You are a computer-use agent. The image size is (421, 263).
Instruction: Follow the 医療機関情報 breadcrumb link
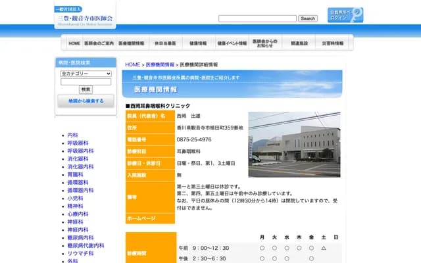160,64
